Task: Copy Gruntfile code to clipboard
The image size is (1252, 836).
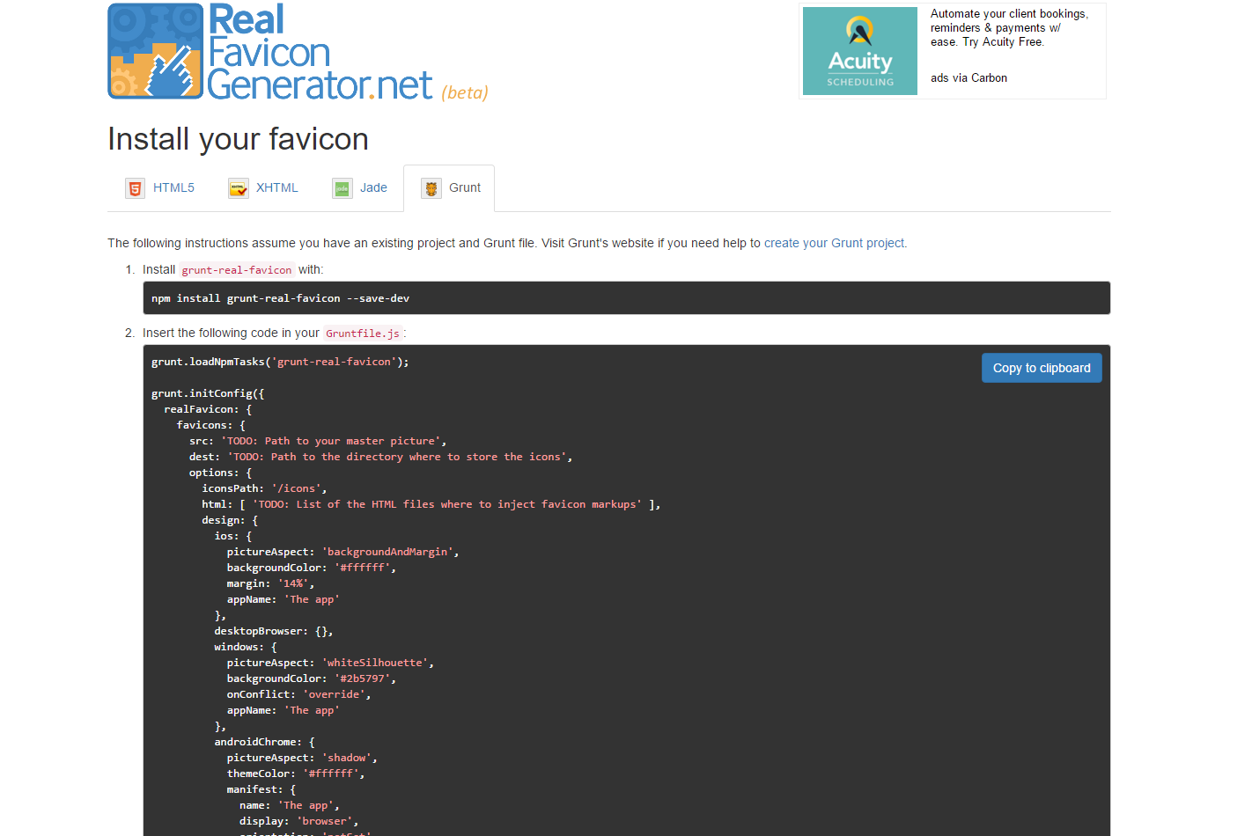Action: pos(1042,368)
